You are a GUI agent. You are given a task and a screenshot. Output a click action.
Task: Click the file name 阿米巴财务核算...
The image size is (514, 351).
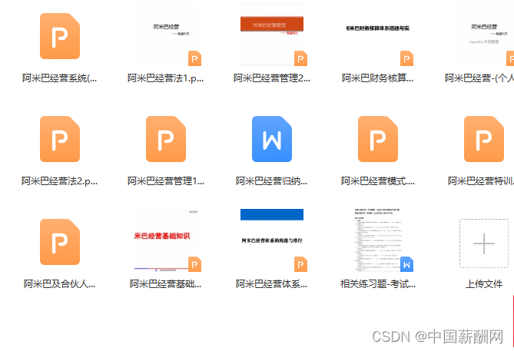(x=378, y=78)
